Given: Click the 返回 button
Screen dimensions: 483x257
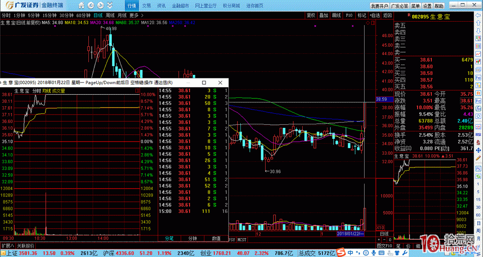Looking at the screenshot, I should click(387, 15).
